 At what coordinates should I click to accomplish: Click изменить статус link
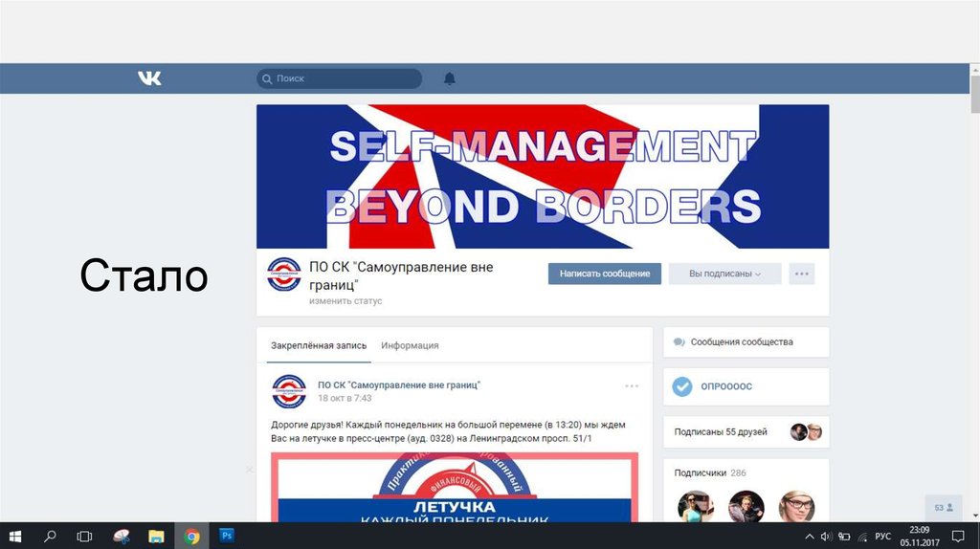[x=345, y=301]
